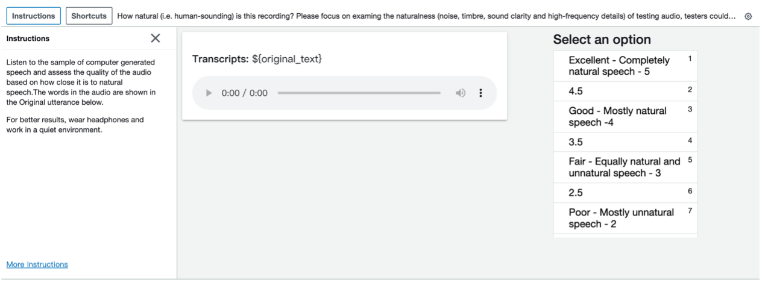Select Poor - Mostly unnatural speech - 2
This screenshot has height=283, width=768.
click(625, 218)
